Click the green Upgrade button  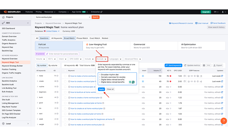coord(206,12)
